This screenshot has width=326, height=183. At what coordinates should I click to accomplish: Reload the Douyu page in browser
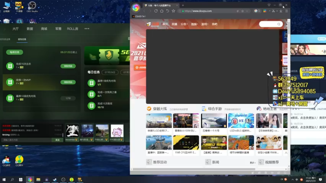pos(156,11)
